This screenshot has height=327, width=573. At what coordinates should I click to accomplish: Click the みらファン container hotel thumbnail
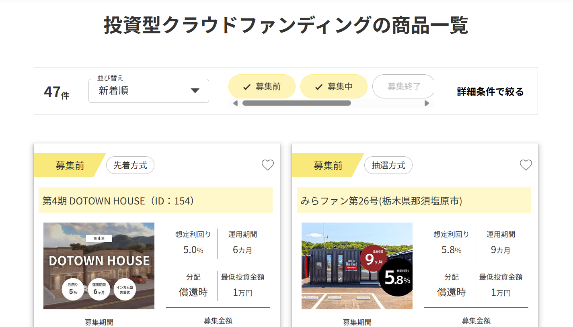coord(357,266)
